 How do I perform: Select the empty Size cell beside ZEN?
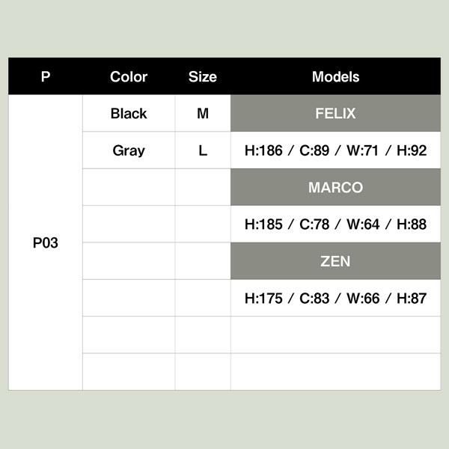203,261
